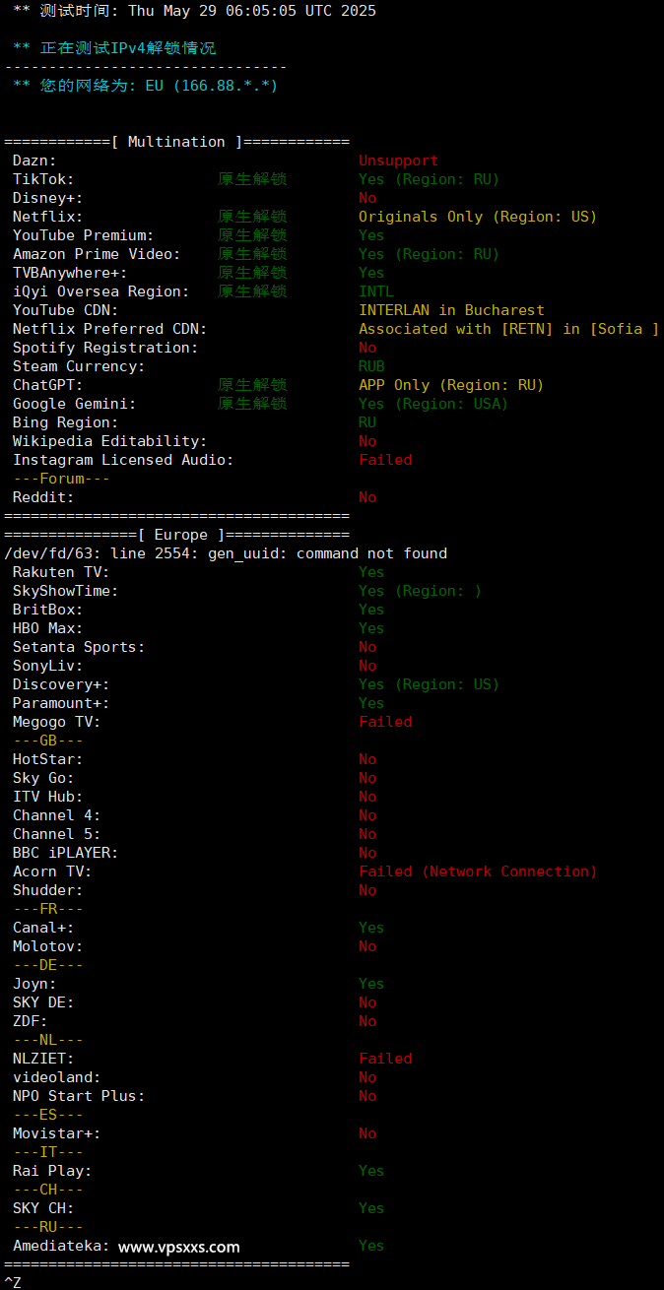This screenshot has height=1290, width=664.
Task: Click the www.vpsxxs.com watermark text
Action: coord(178,1247)
